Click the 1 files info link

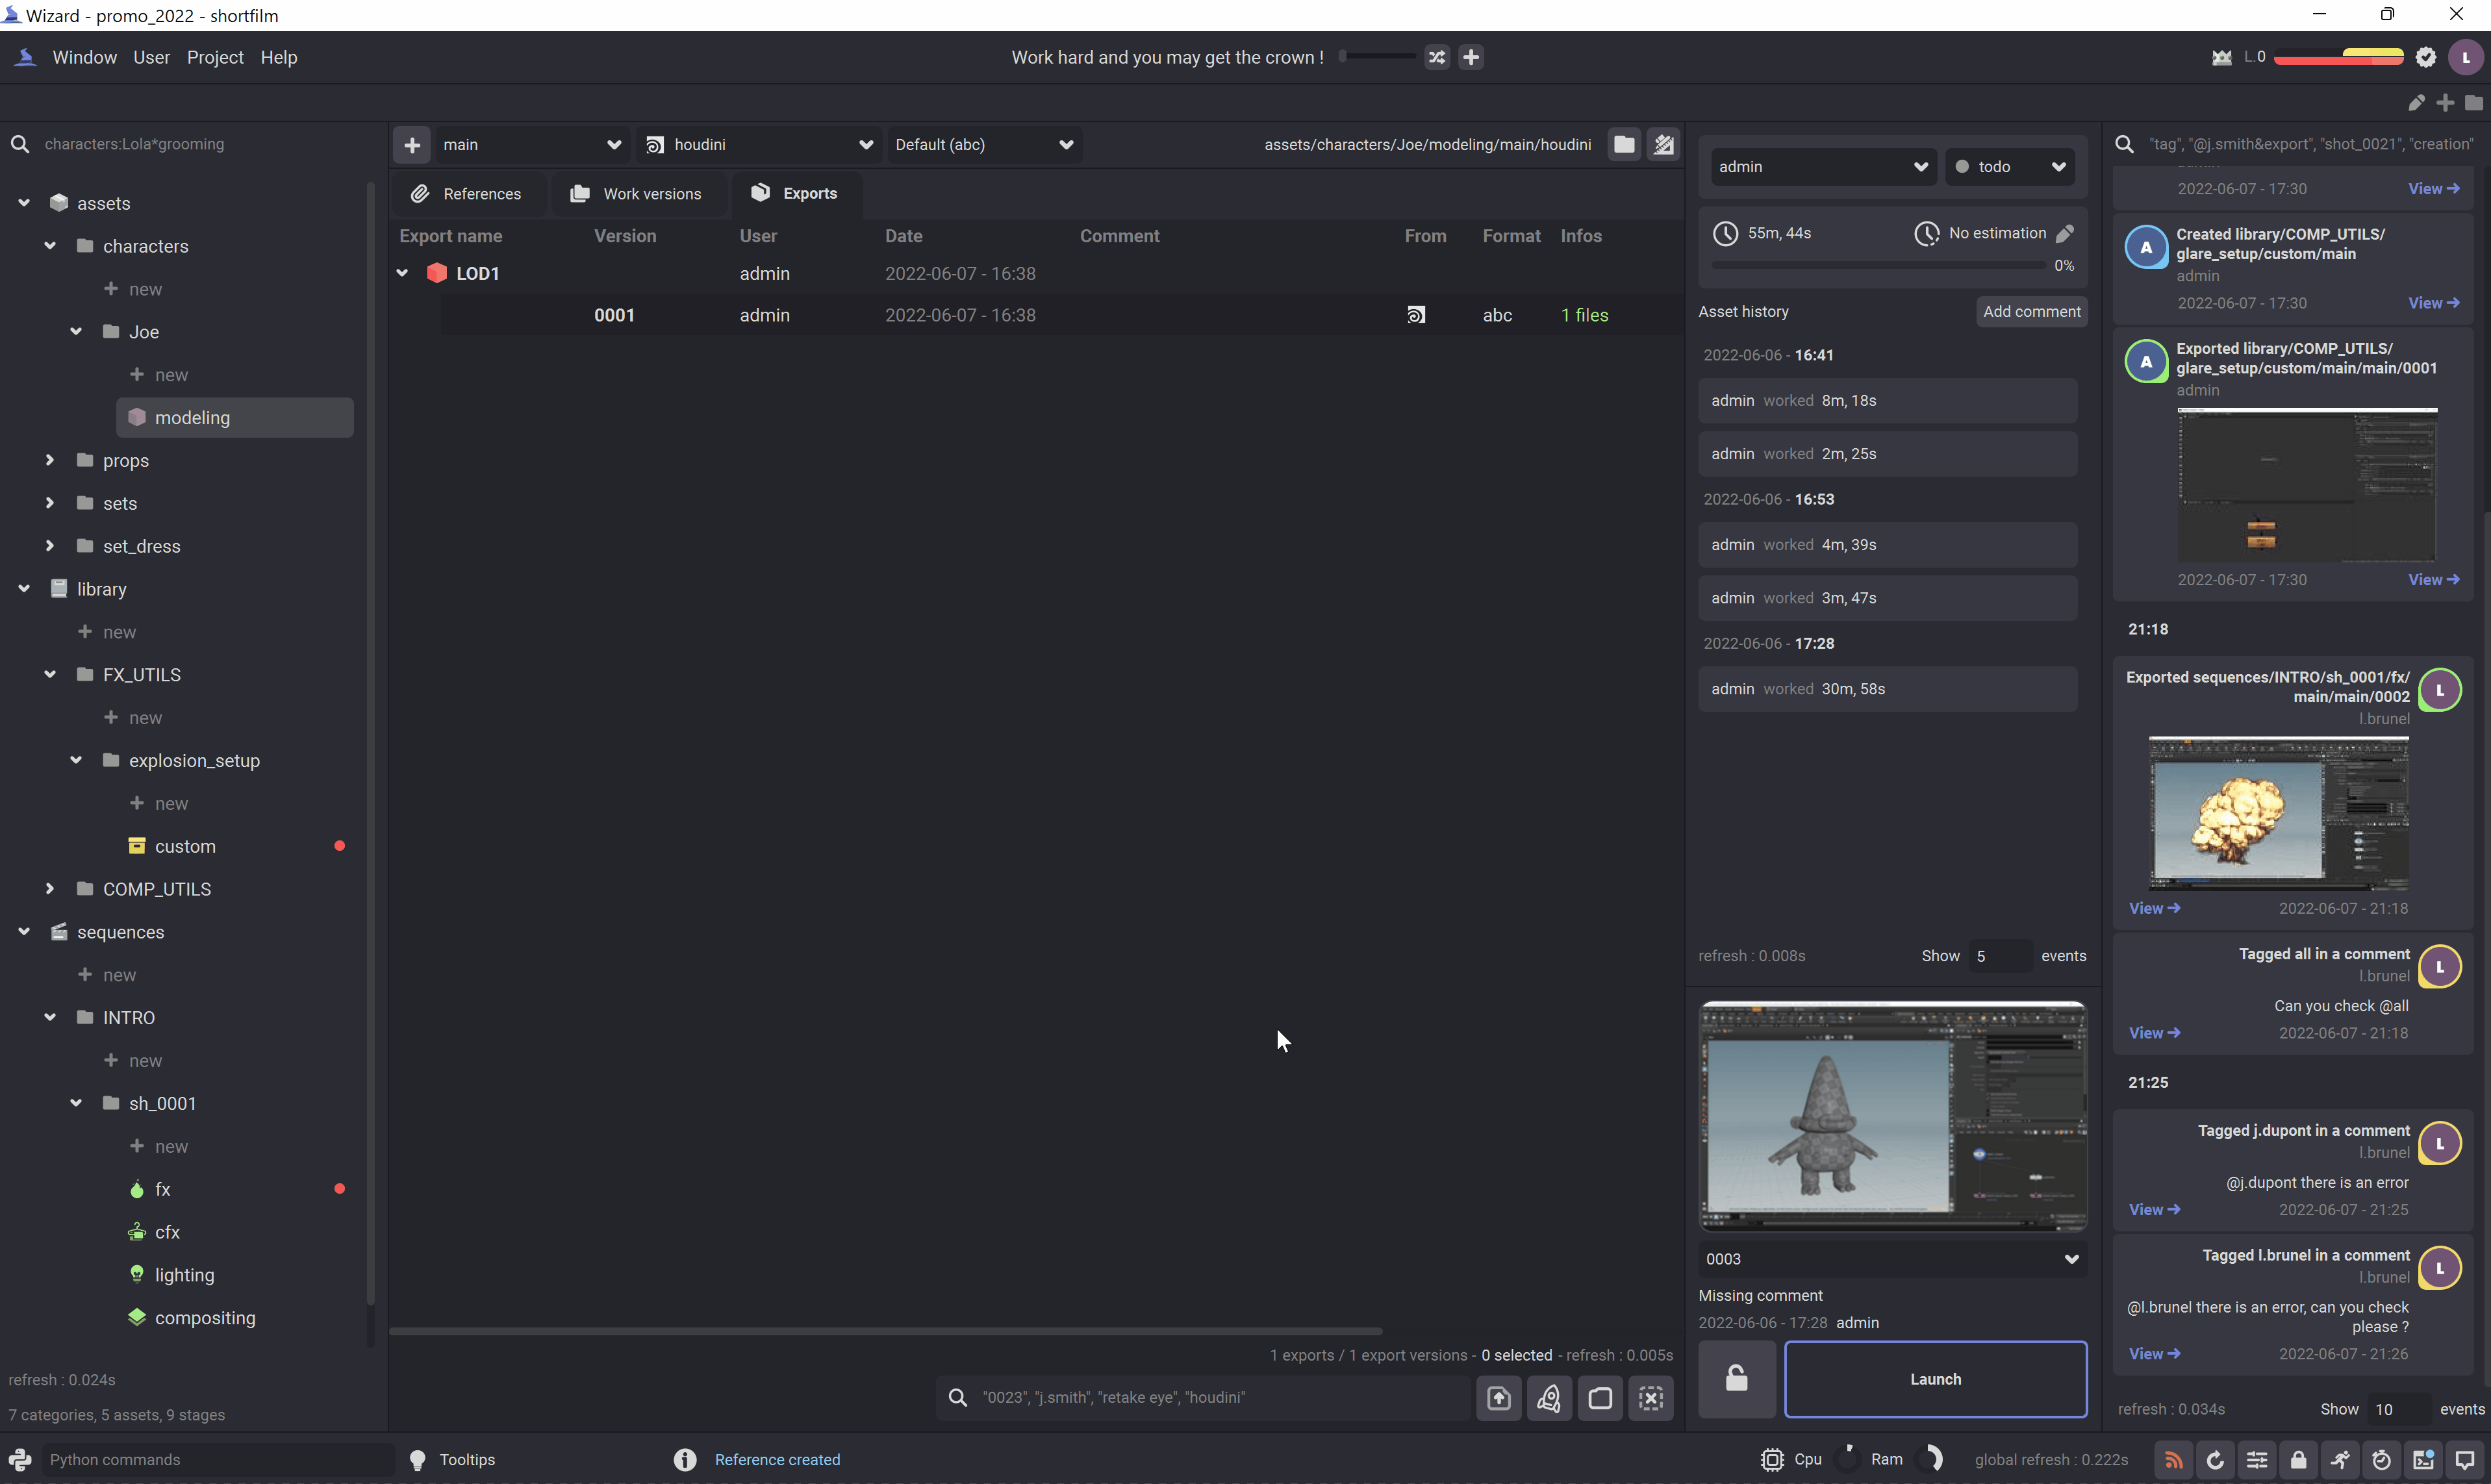point(1584,315)
